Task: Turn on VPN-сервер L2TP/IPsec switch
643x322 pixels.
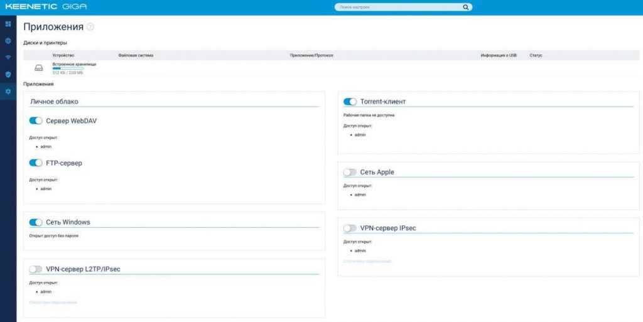Action: (x=36, y=269)
